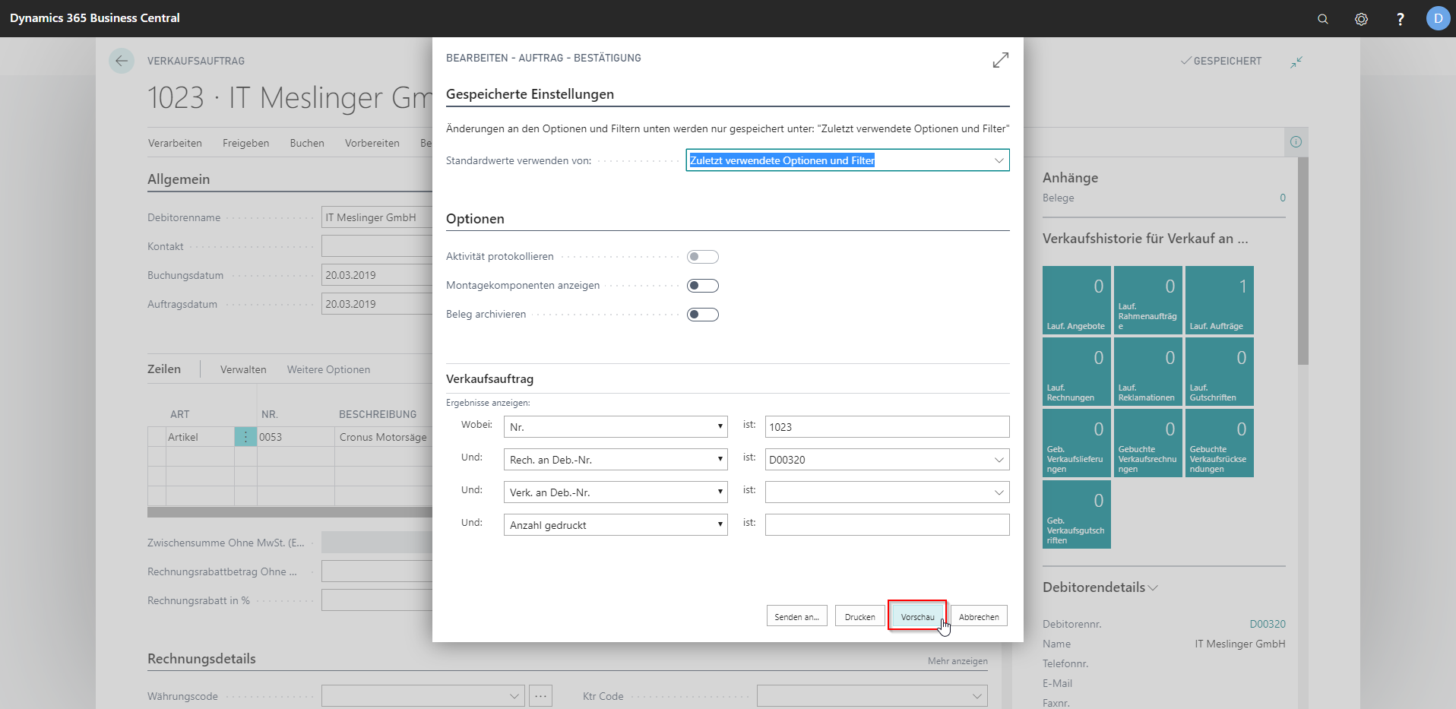
Task: Click the Kontakt input field
Action: [x=377, y=246]
